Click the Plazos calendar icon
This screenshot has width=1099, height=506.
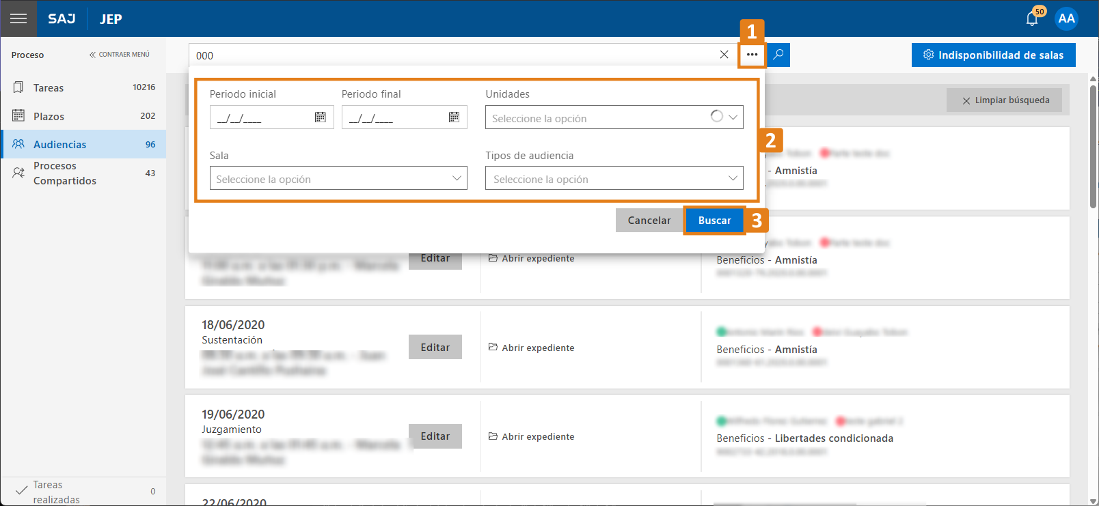click(18, 115)
